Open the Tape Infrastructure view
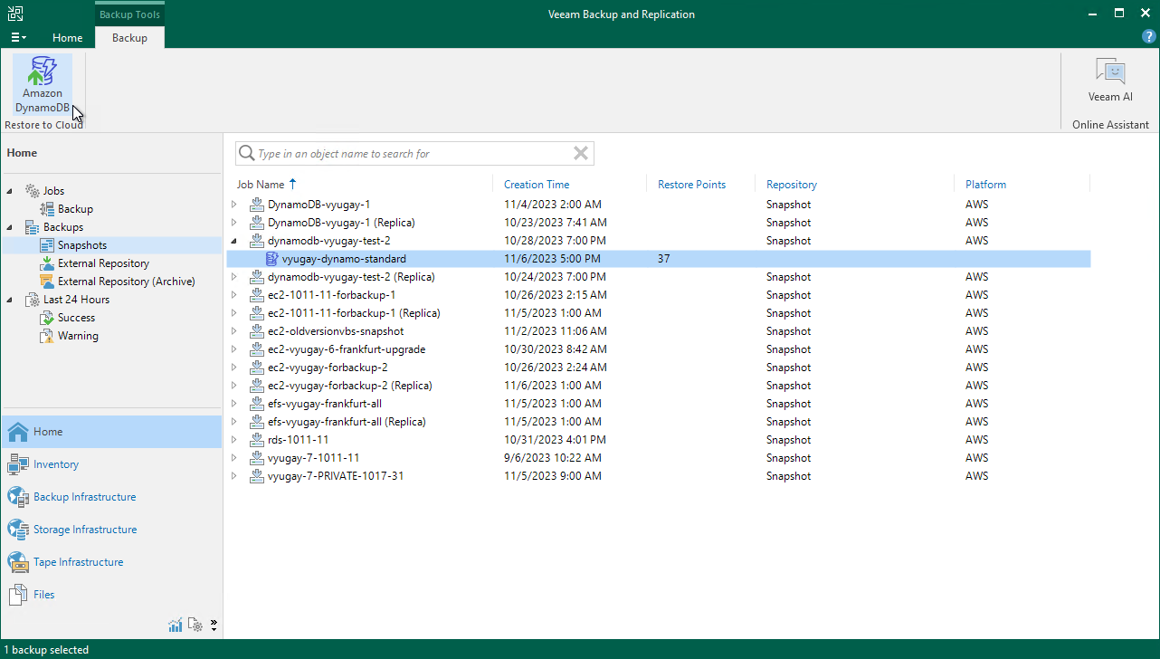This screenshot has height=659, width=1160. tap(79, 562)
